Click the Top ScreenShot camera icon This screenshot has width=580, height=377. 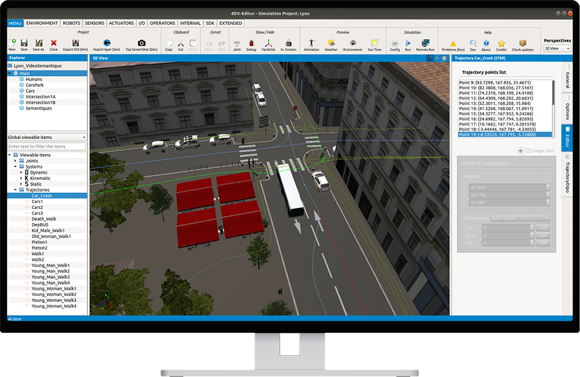[142, 43]
